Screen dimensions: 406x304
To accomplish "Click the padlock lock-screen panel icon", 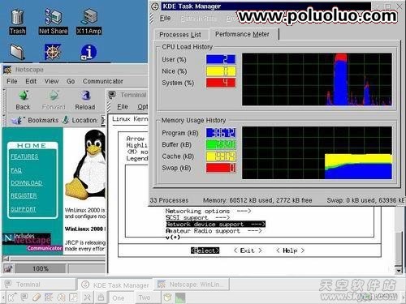I will [x=101, y=298].
